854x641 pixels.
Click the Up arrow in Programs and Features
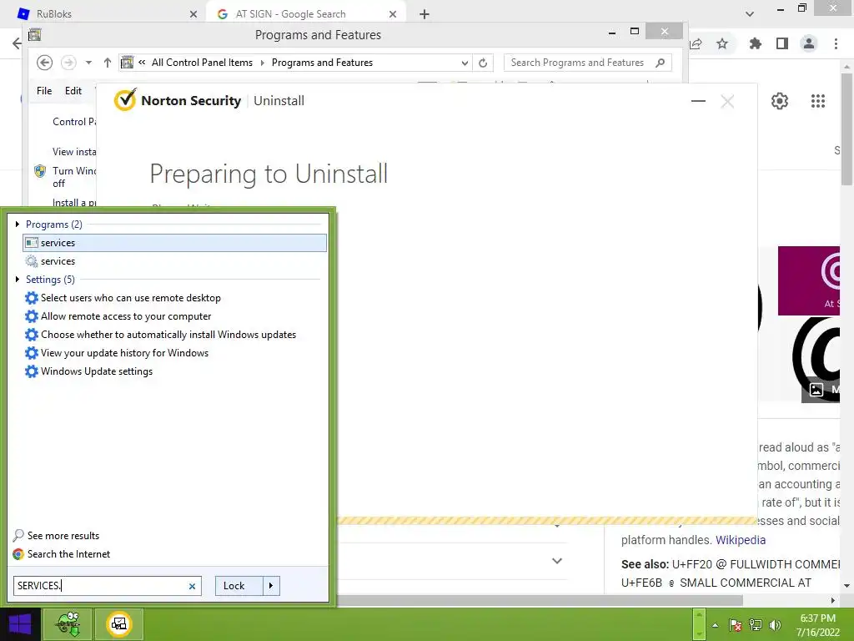[108, 63]
